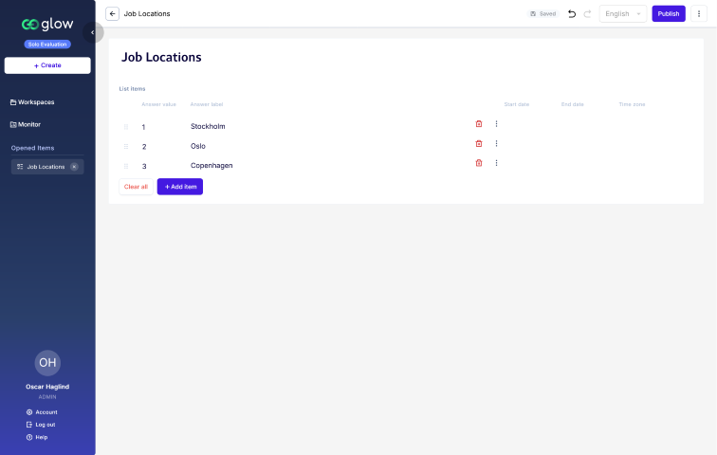The width and height of the screenshot is (717, 455).
Task: Delete the Copenhagen list item
Action: 479,163
